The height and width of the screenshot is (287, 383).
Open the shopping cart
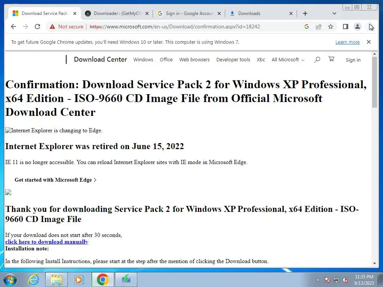[x=331, y=59]
